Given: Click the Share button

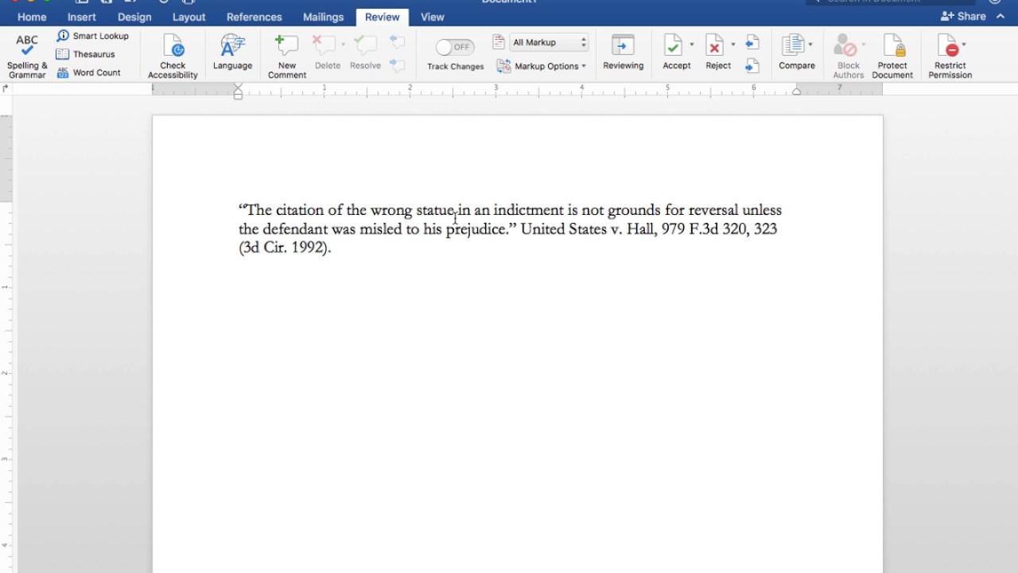Looking at the screenshot, I should [x=963, y=16].
